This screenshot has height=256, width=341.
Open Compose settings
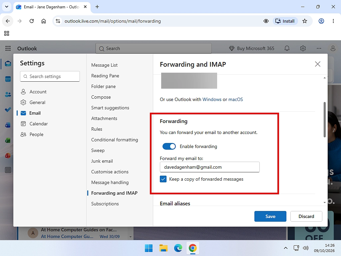101,97
